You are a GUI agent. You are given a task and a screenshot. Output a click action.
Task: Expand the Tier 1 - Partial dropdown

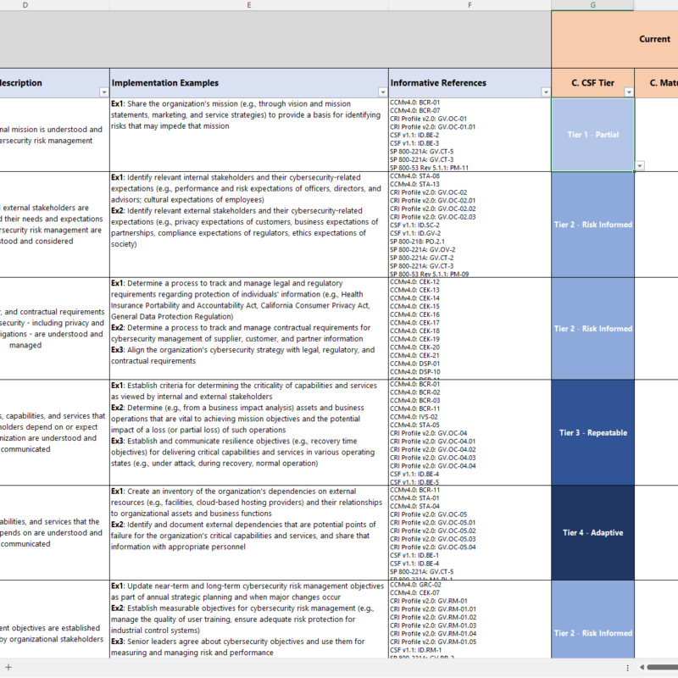click(640, 164)
